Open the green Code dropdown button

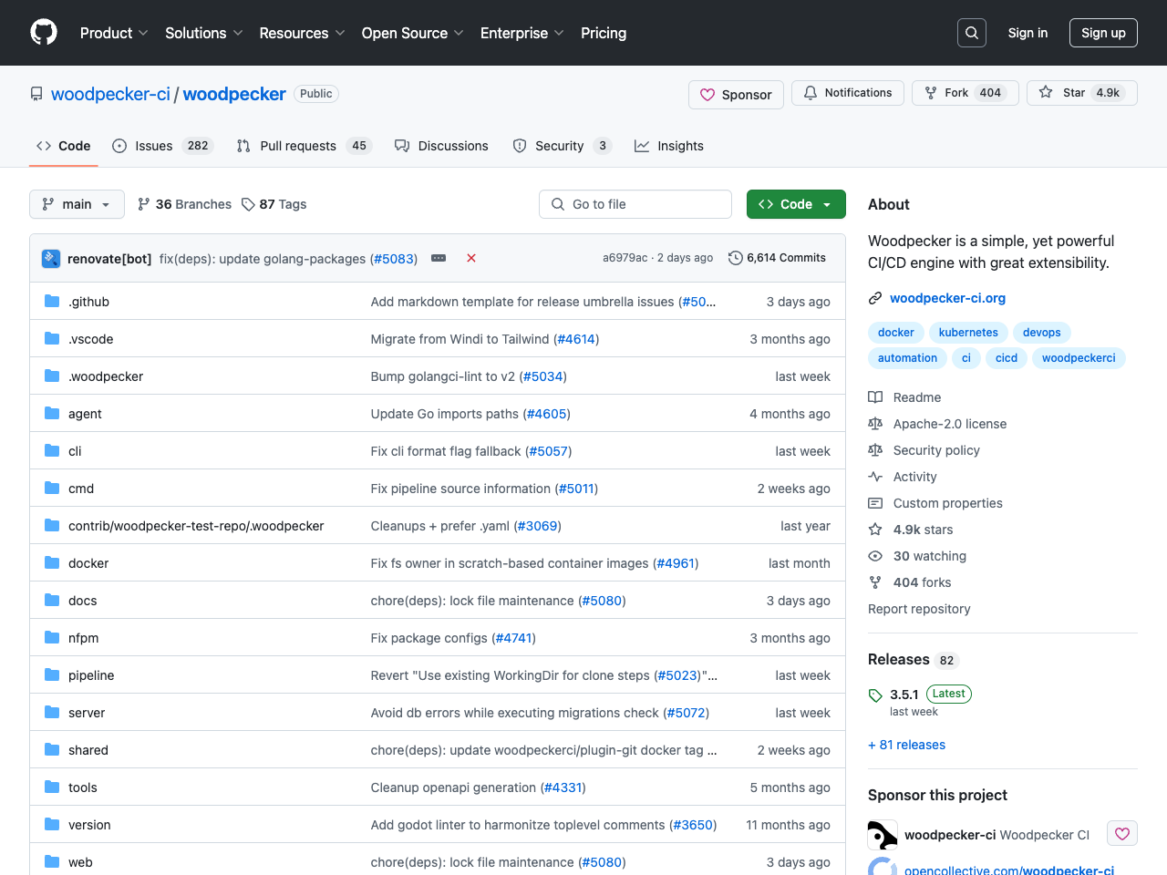click(x=796, y=204)
